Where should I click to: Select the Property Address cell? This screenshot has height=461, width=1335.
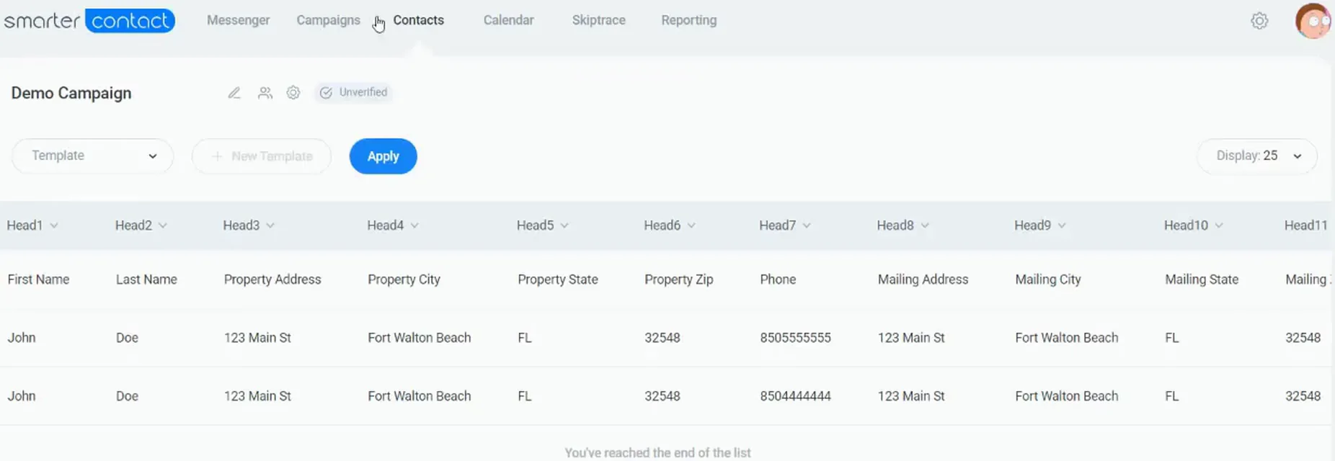point(272,279)
